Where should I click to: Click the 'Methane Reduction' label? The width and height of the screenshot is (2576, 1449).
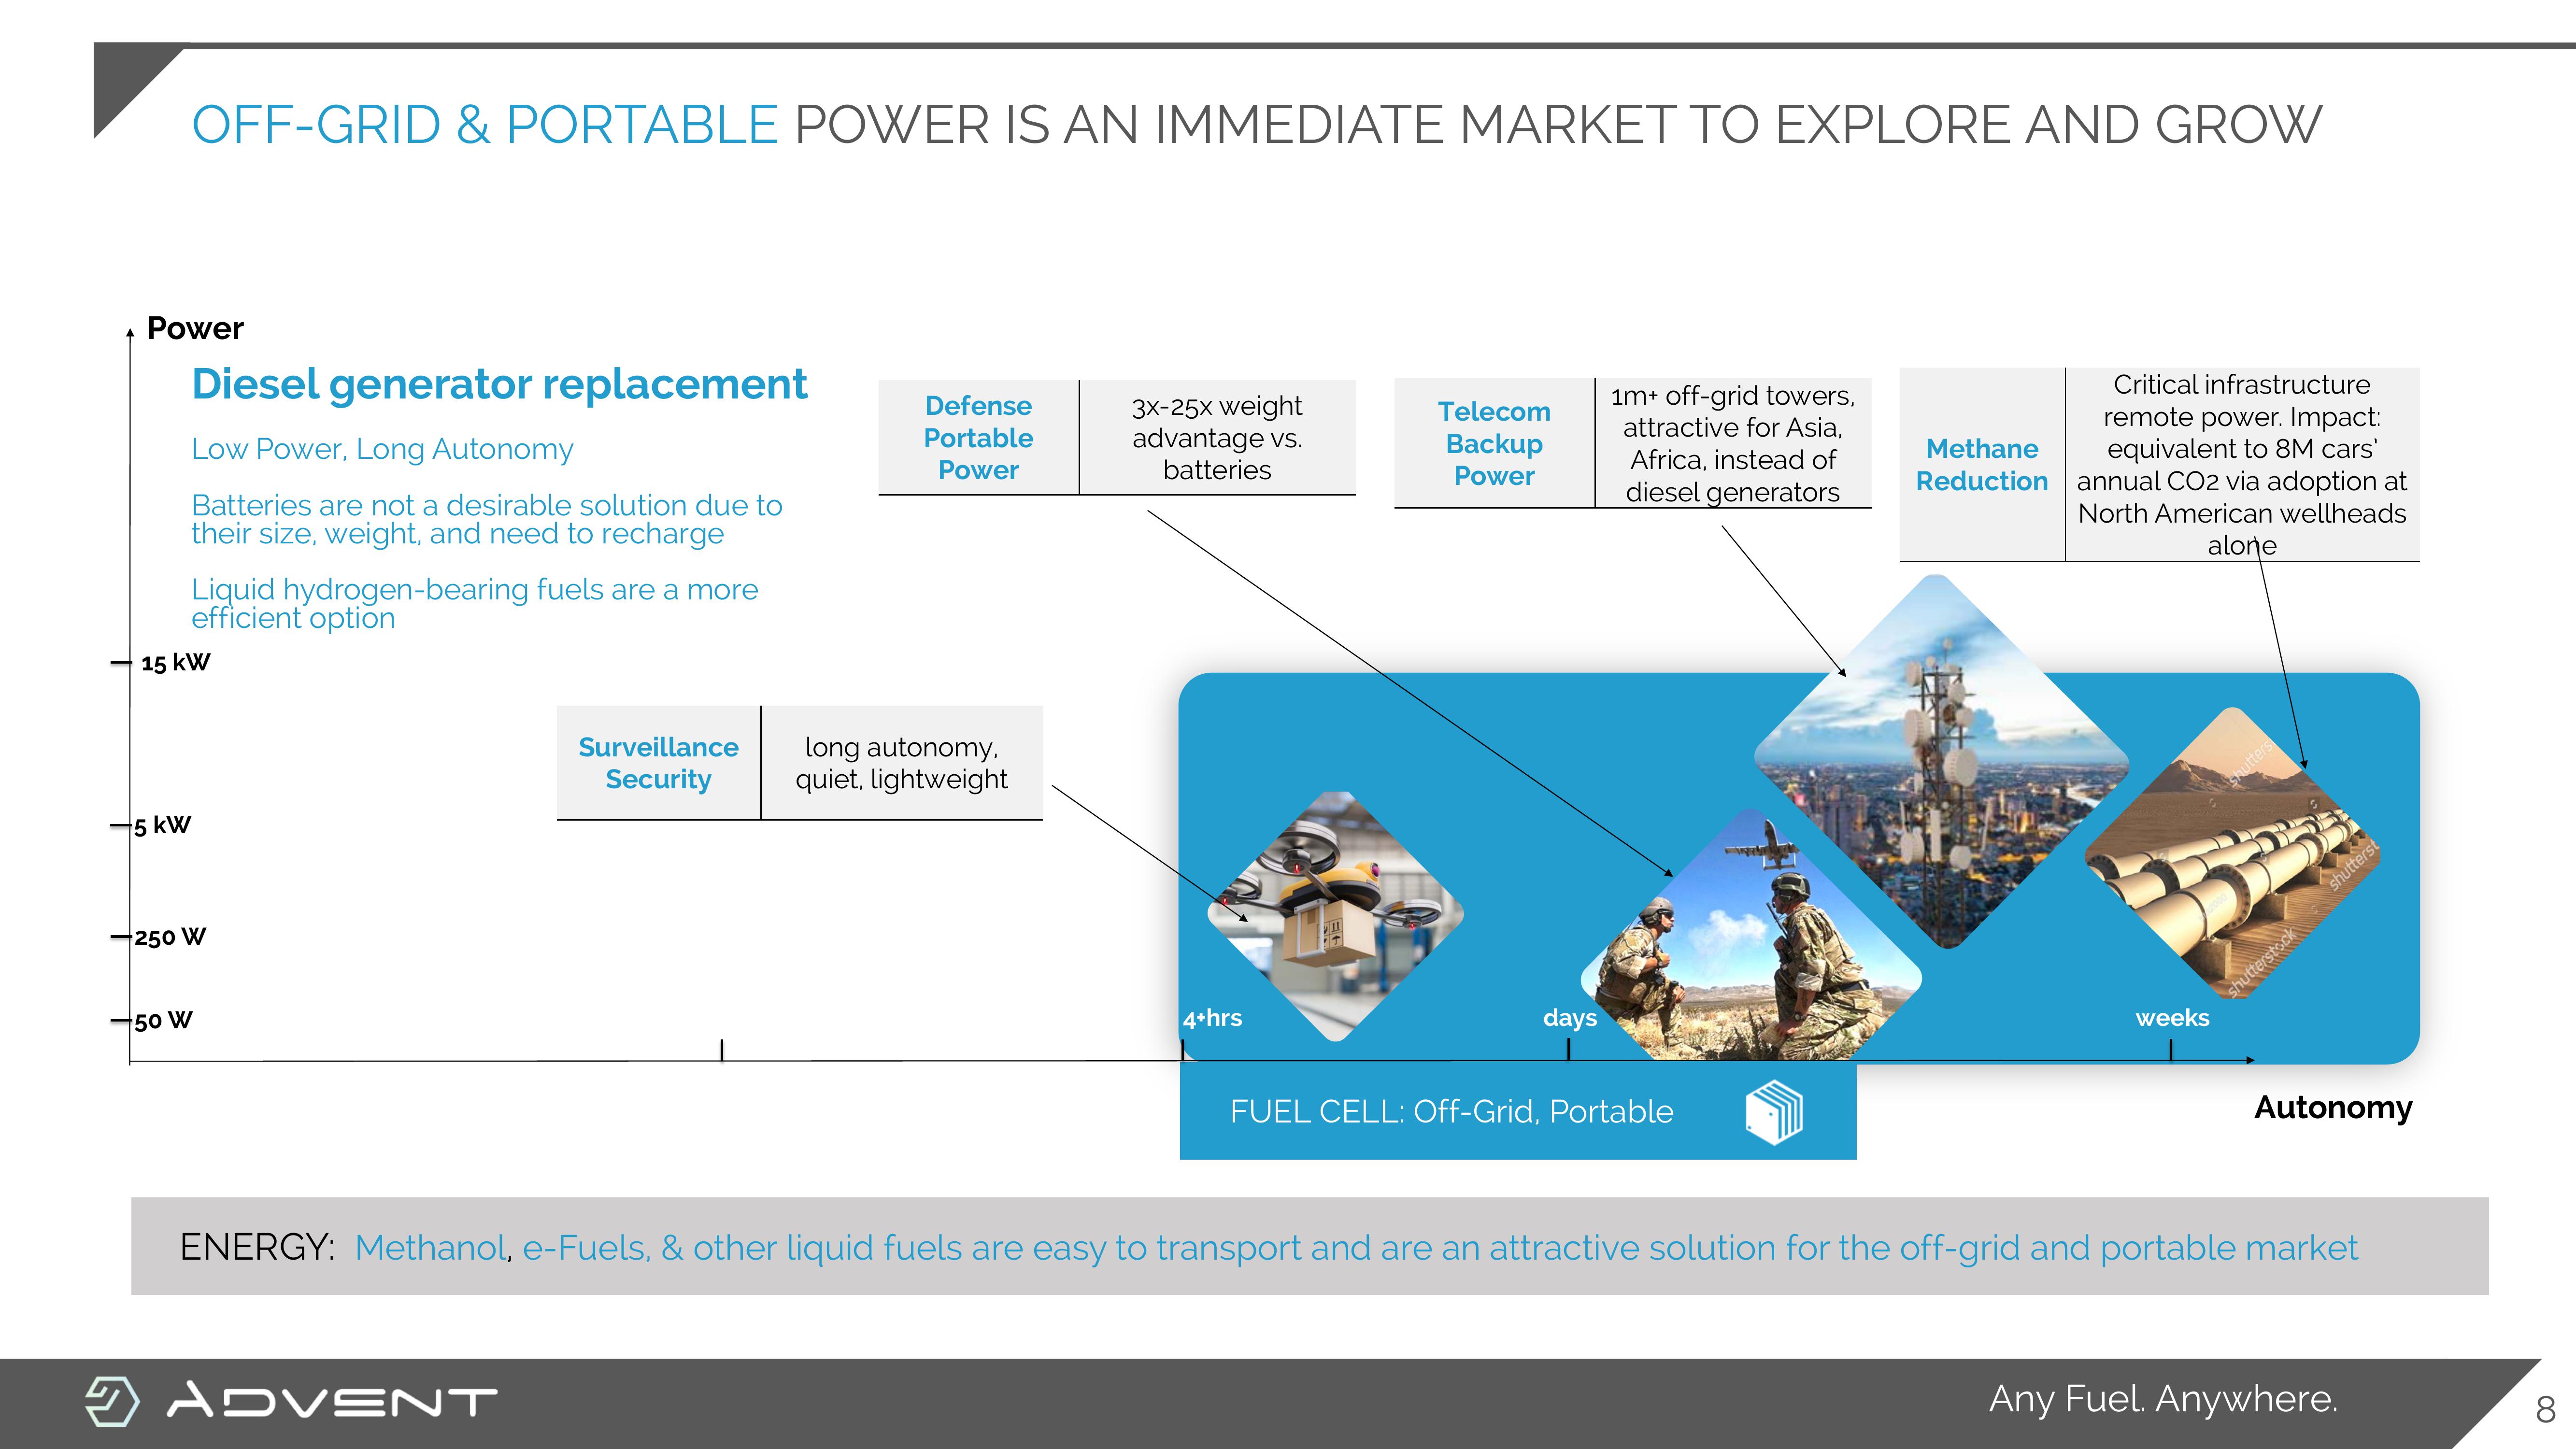click(x=1982, y=465)
